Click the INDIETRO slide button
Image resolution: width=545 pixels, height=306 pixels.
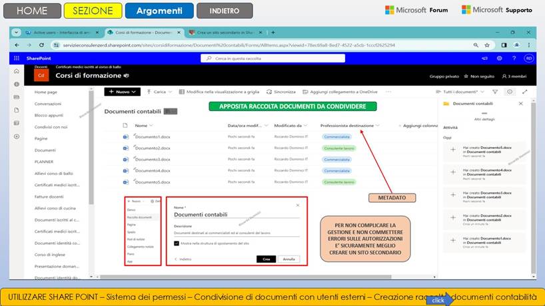(x=225, y=11)
